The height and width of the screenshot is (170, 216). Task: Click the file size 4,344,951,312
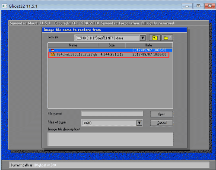tap(112, 54)
